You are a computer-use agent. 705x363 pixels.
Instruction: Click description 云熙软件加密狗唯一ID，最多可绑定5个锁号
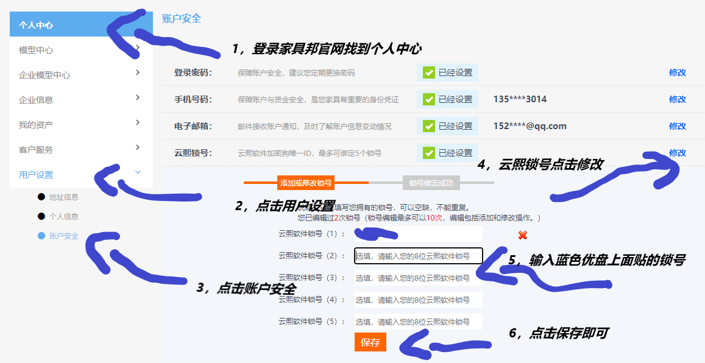[310, 153]
